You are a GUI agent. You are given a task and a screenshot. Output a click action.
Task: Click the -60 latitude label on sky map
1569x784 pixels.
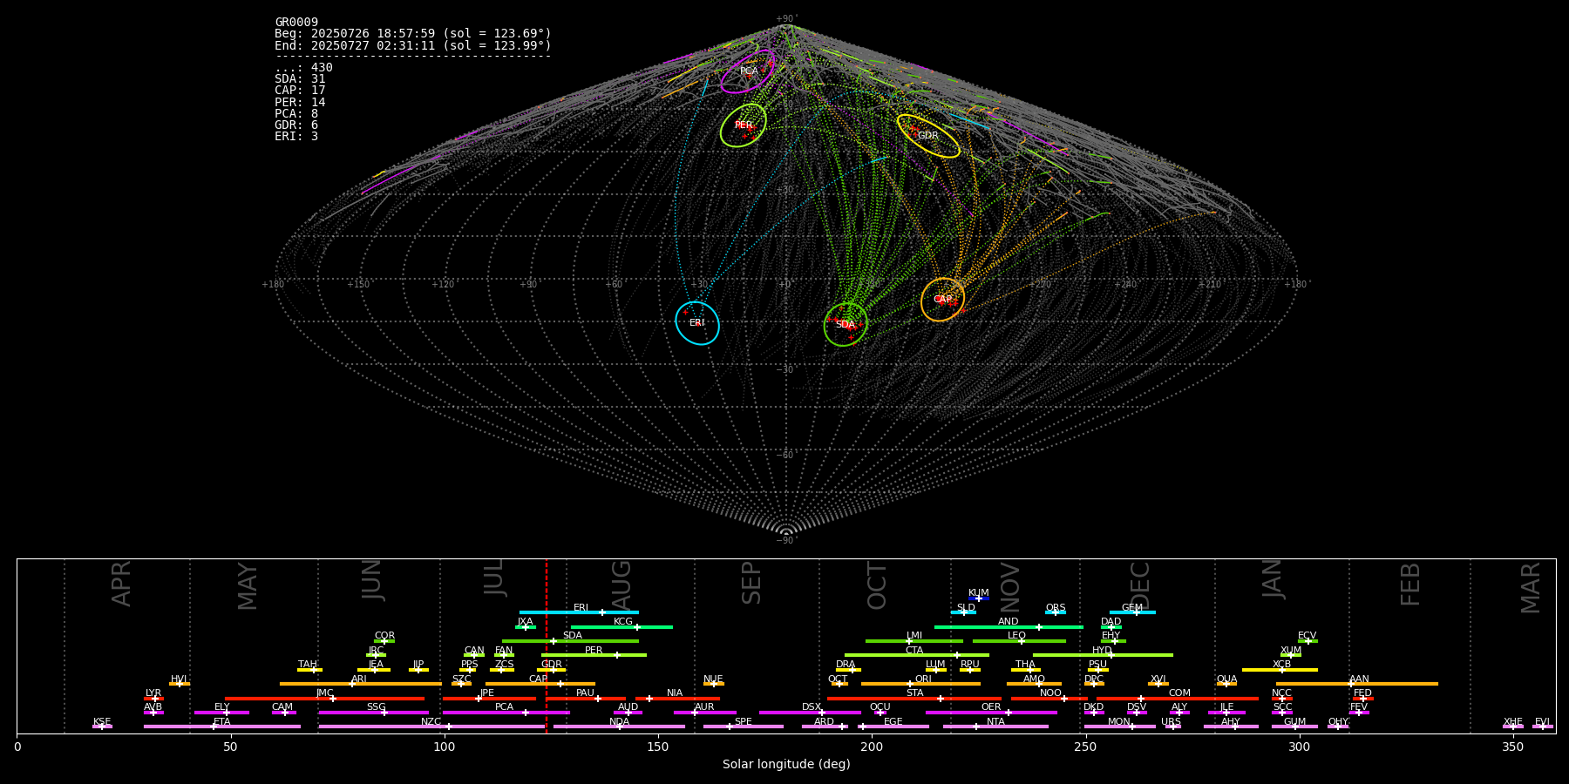coord(785,455)
